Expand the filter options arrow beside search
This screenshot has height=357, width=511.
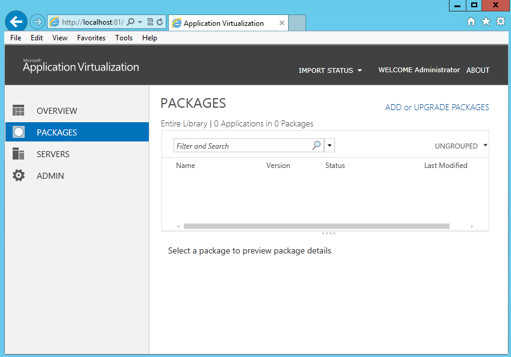coord(330,146)
